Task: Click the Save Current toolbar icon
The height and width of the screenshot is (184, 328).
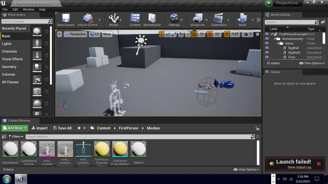Action: pos(66,20)
